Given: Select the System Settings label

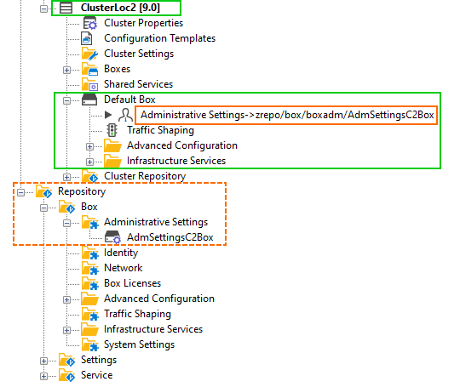Looking at the screenshot, I should pos(140,344).
